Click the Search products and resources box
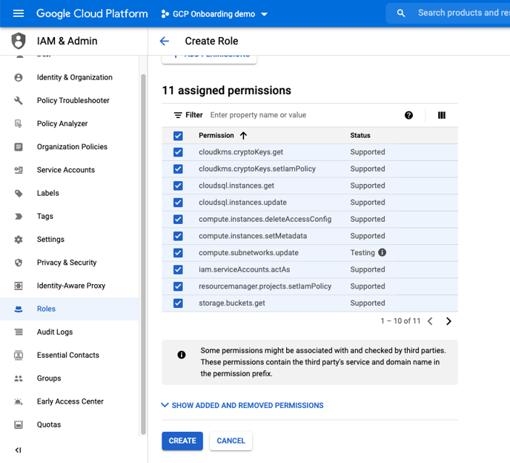This screenshot has width=510, height=463. [x=448, y=13]
